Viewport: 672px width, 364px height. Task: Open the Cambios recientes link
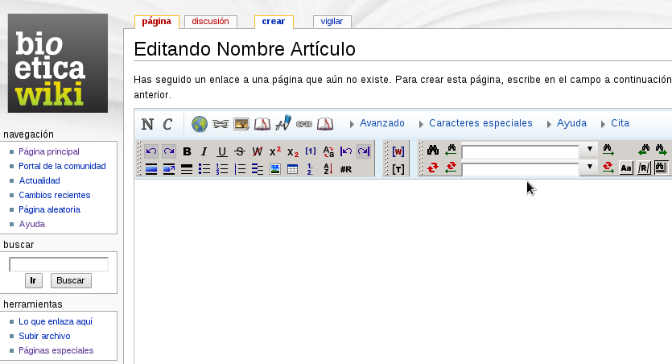coord(54,195)
